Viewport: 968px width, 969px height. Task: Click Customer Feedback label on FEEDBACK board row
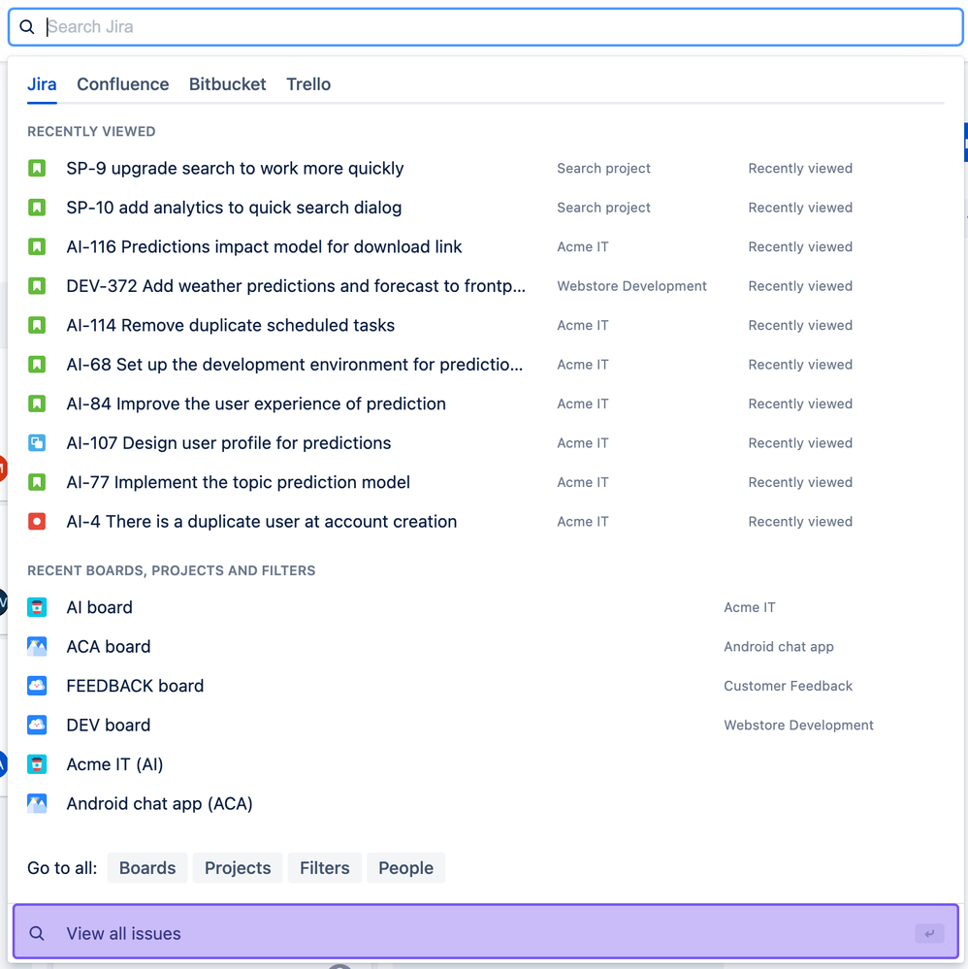click(789, 686)
